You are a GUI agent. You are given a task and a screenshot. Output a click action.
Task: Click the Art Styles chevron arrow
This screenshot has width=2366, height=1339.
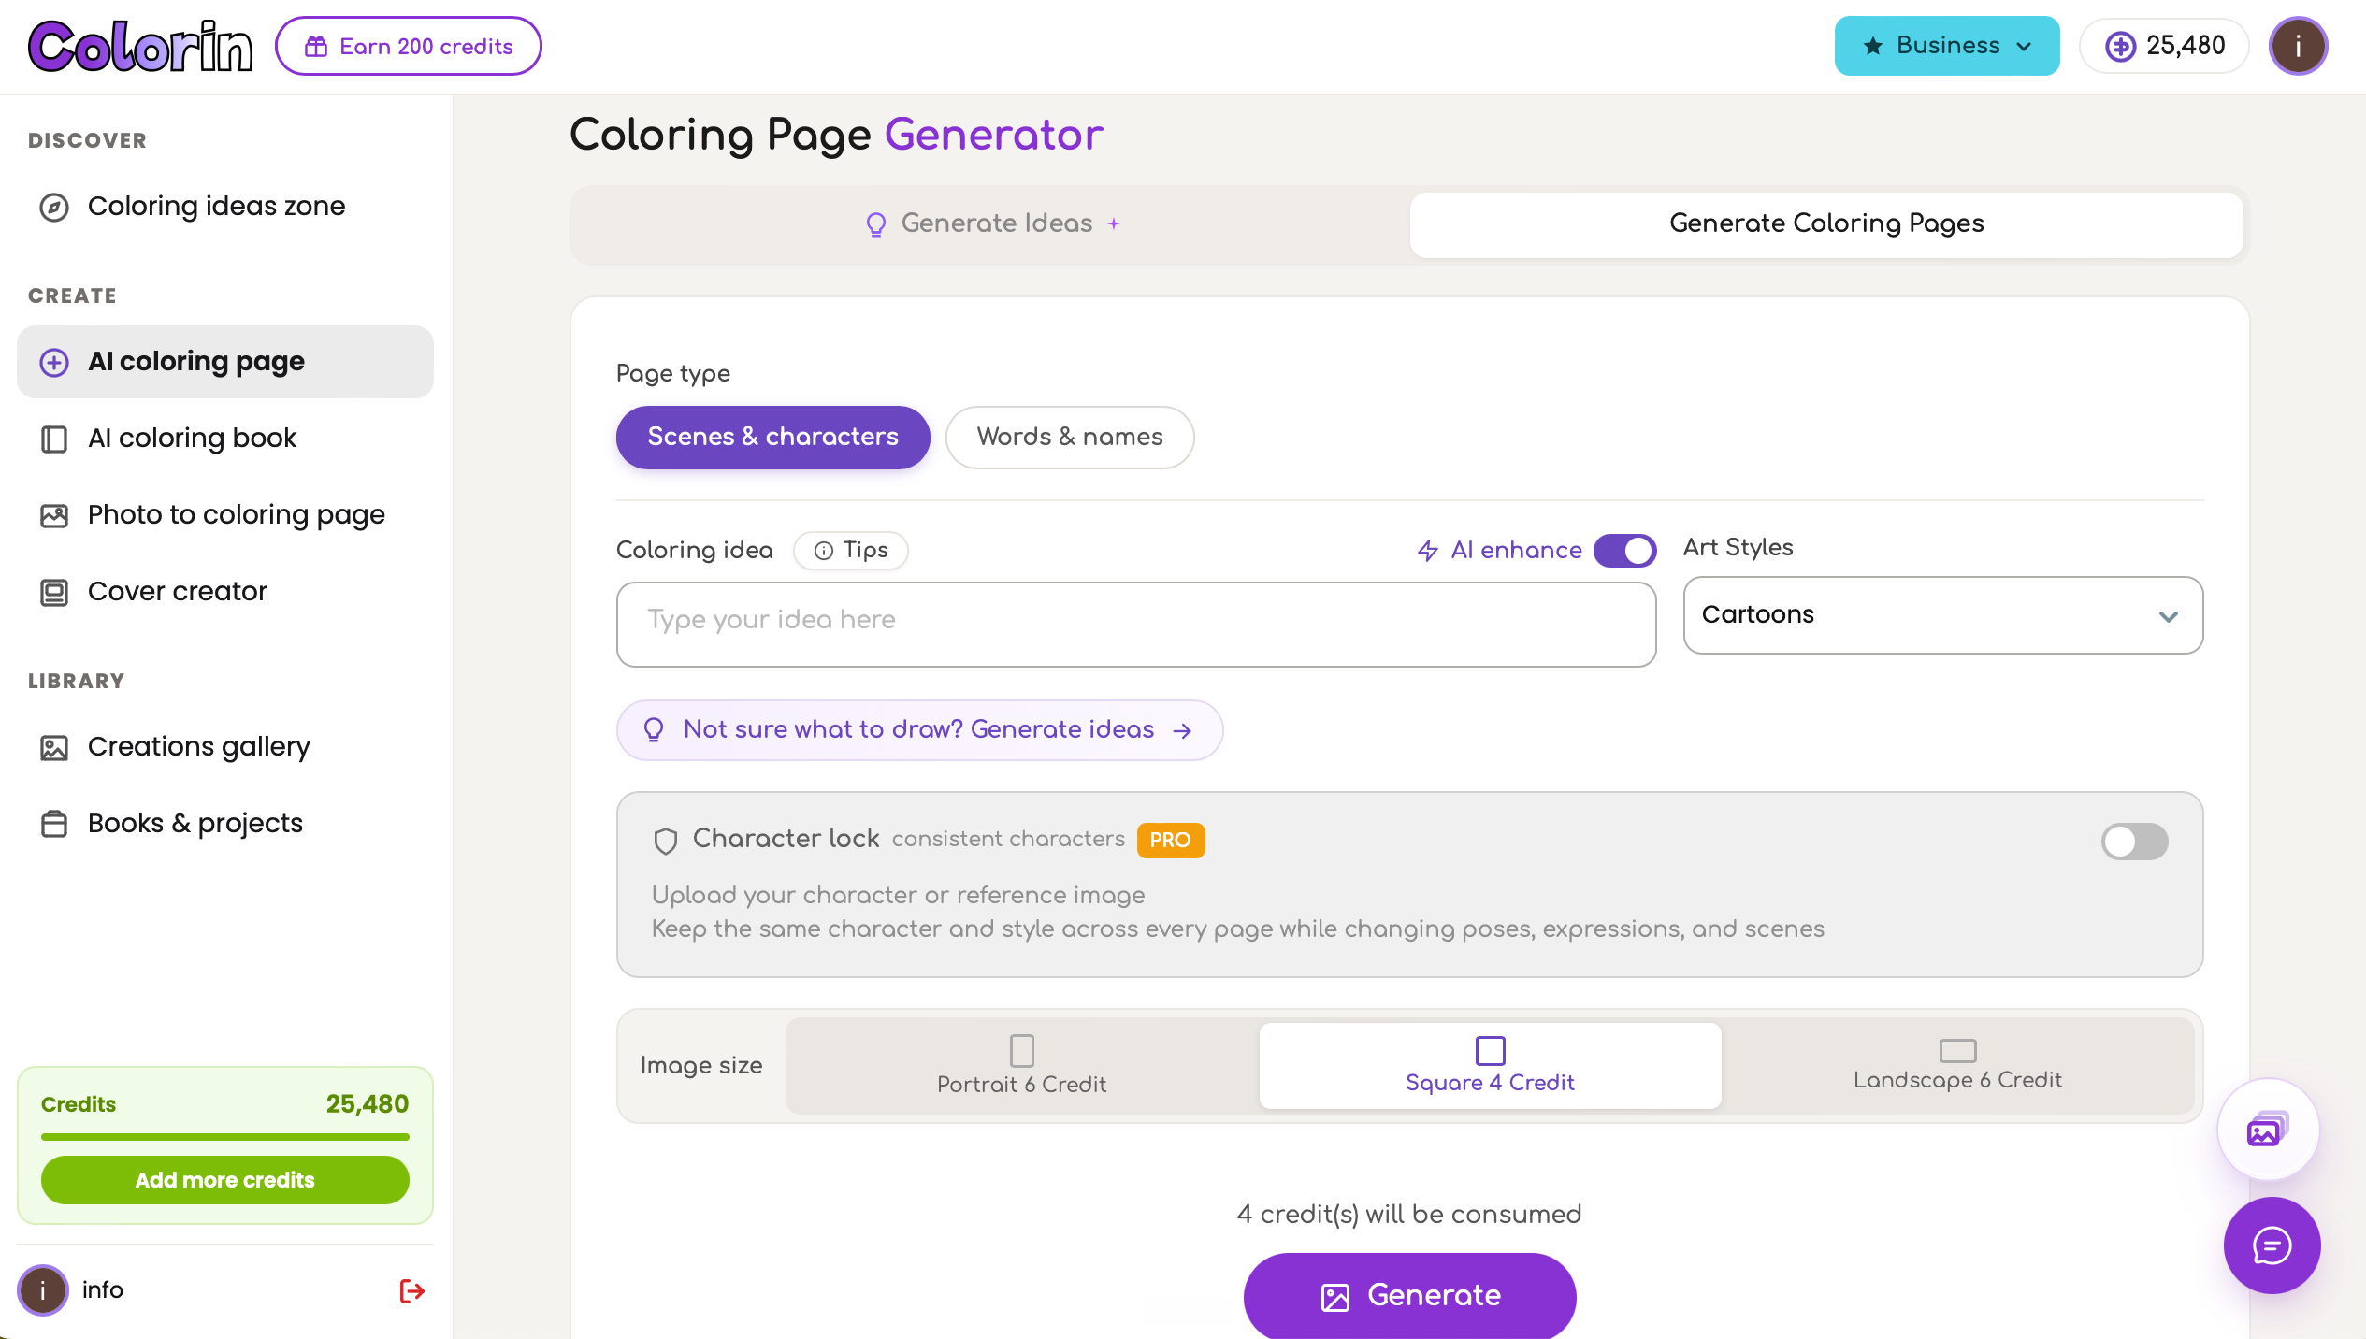click(x=2168, y=616)
